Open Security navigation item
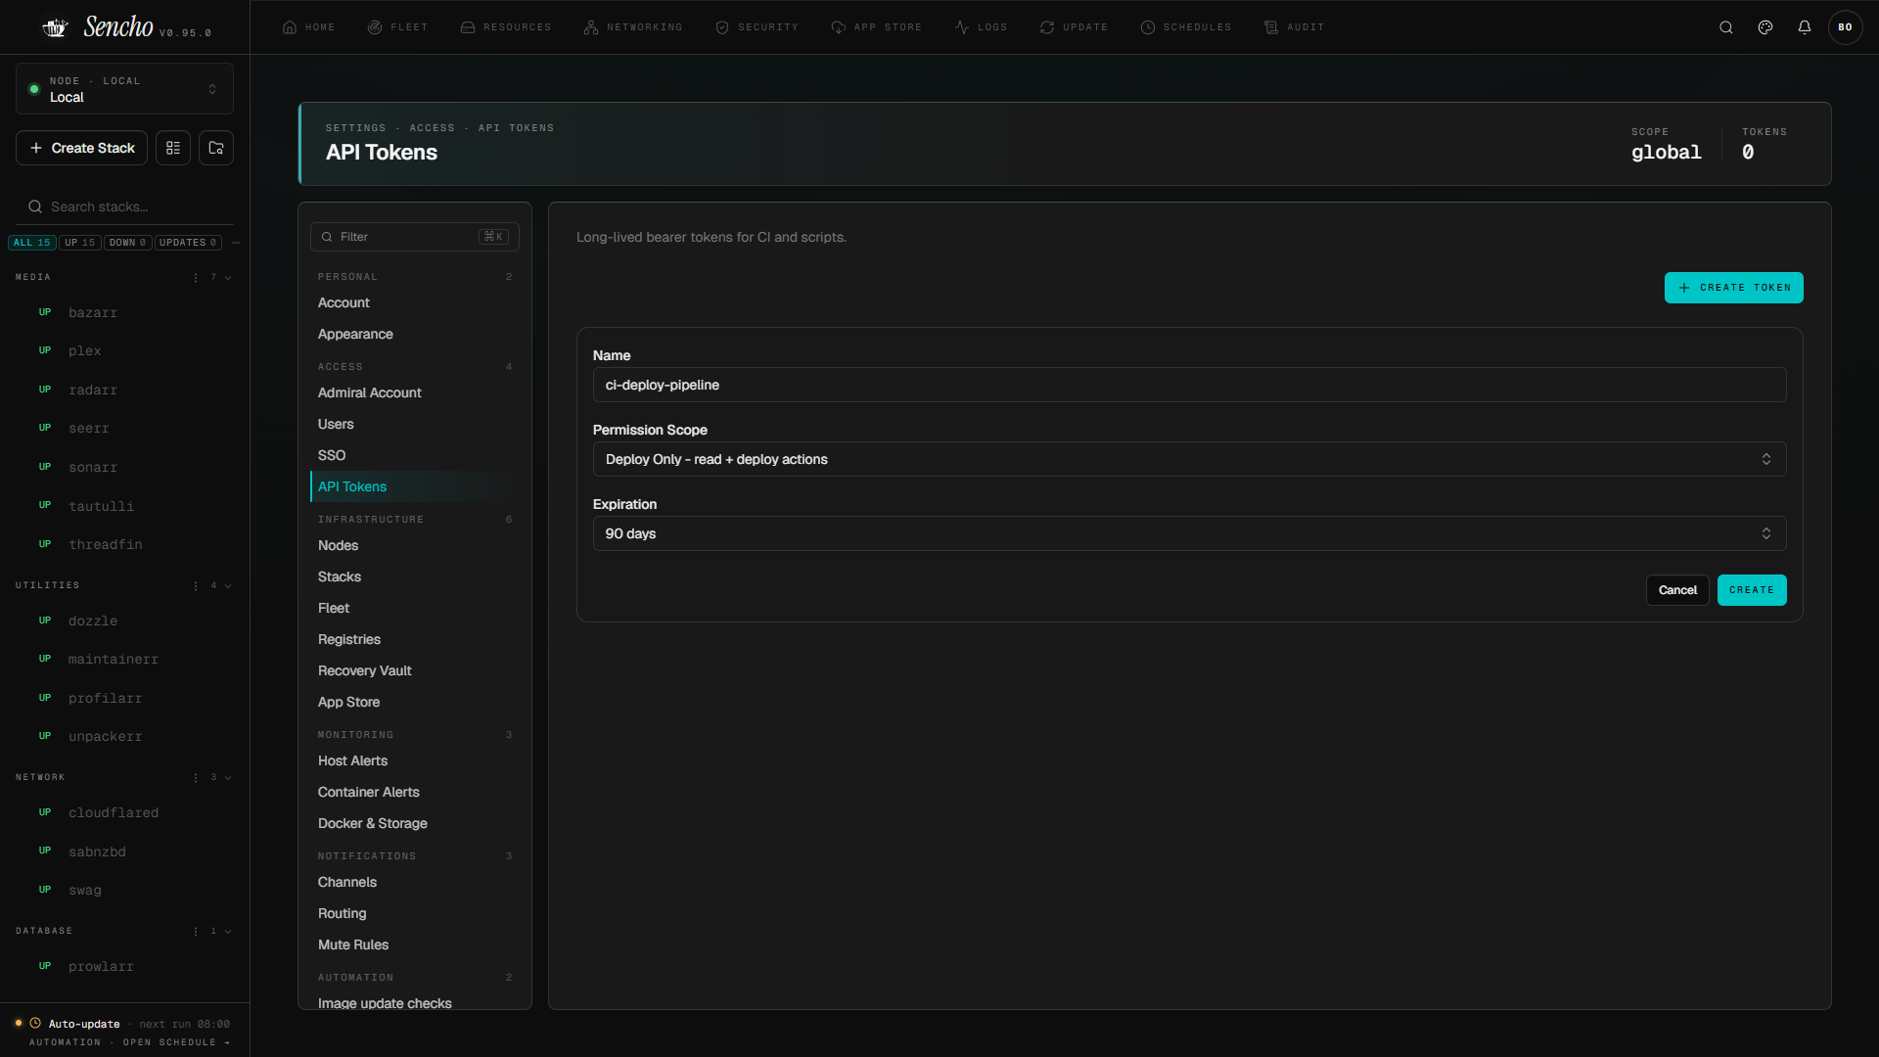The width and height of the screenshot is (1879, 1057). tap(756, 27)
